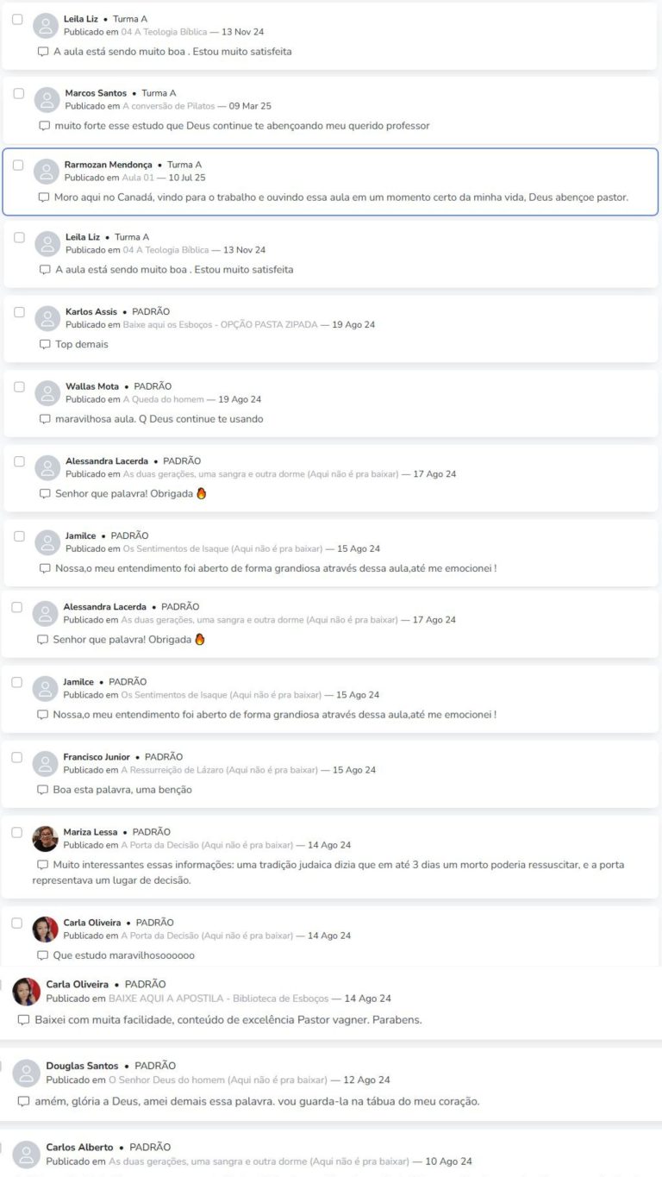The width and height of the screenshot is (662, 1177).
Task: Click Mariza Lessa's profile photo
Action: tap(45, 839)
